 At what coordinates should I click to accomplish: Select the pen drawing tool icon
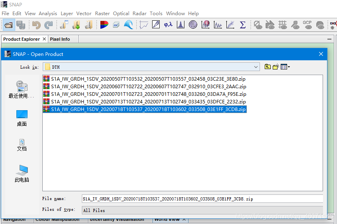[156, 24]
